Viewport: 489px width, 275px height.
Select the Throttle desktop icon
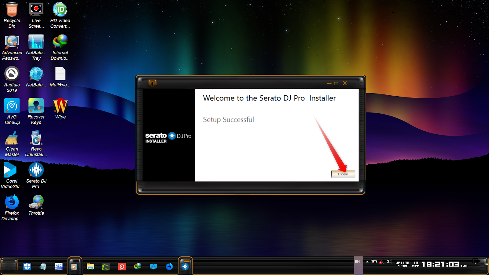coord(36,205)
